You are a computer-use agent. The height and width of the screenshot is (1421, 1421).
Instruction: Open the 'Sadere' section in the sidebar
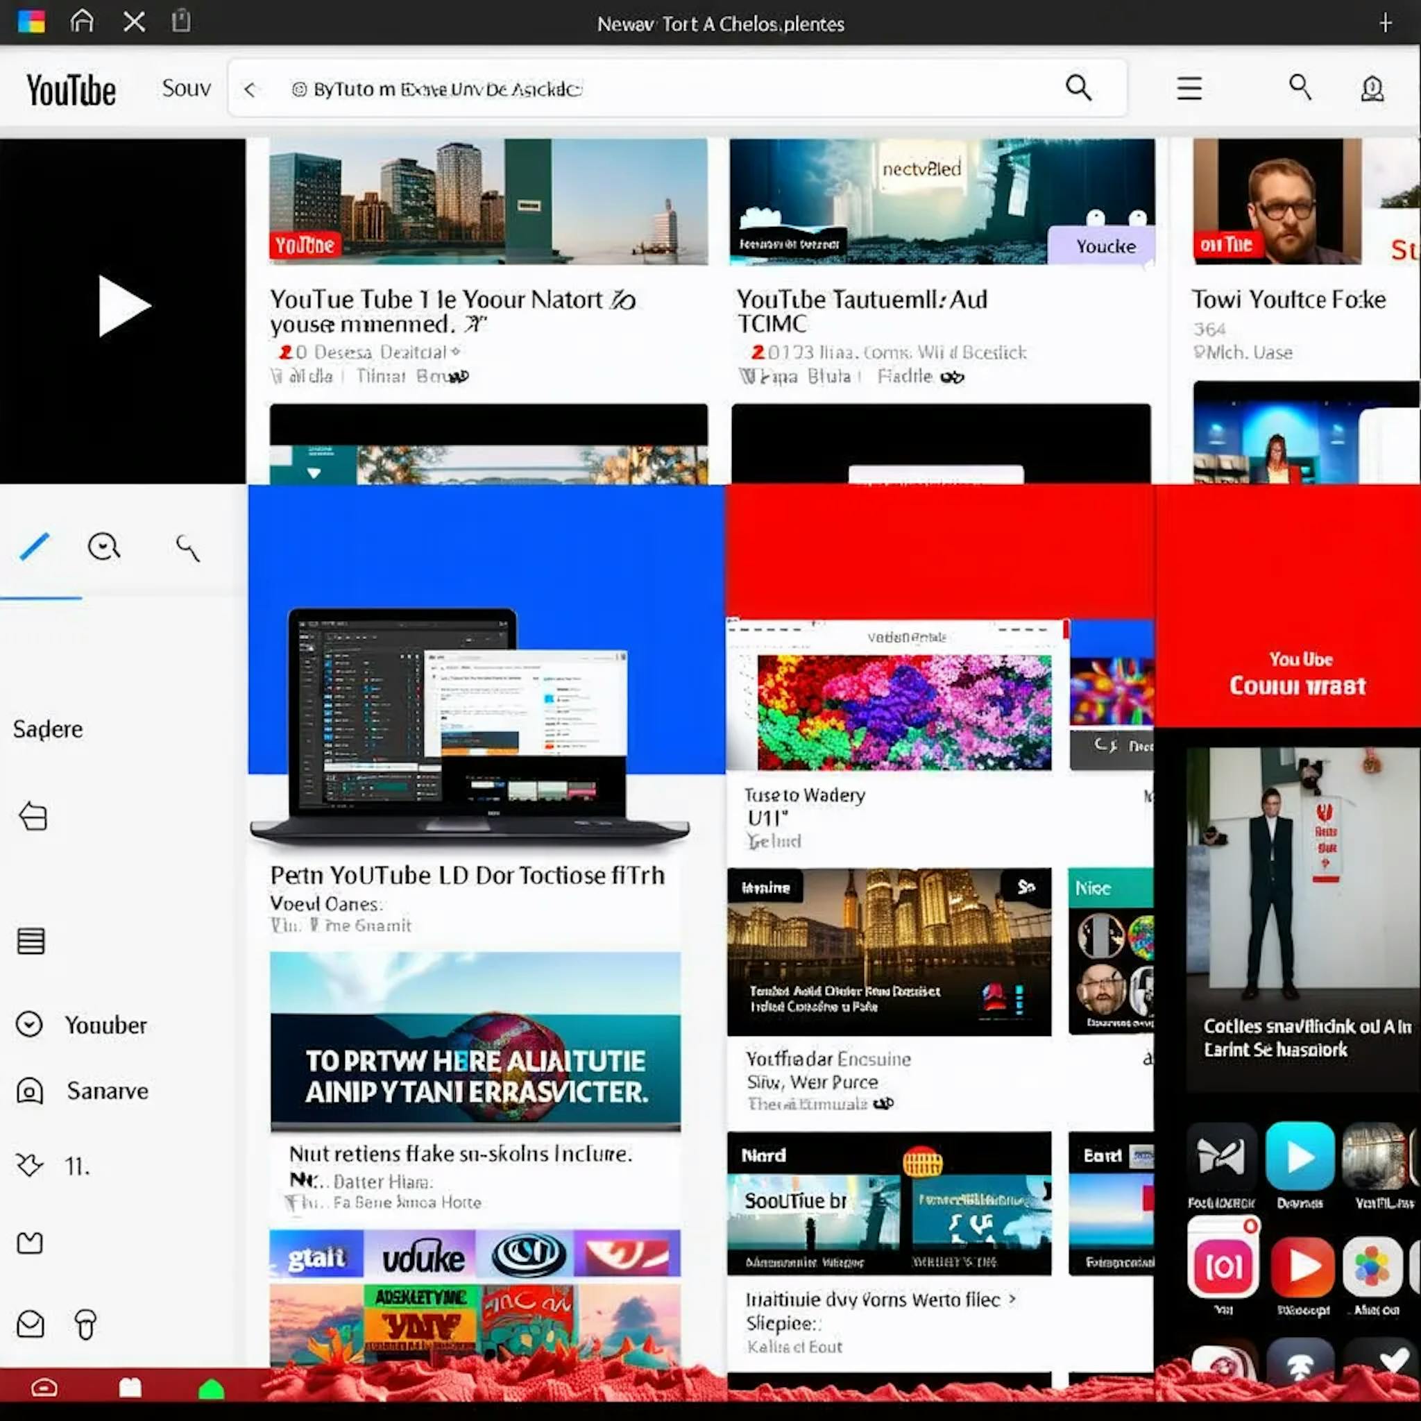[47, 728]
